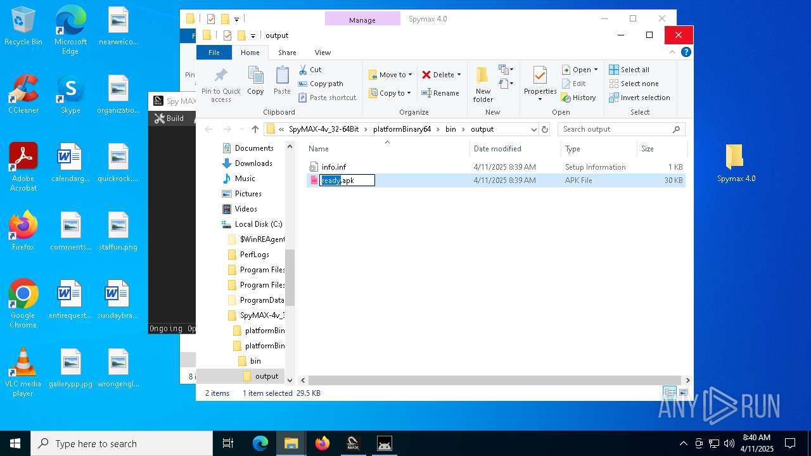Open Firefox from the taskbar
811x456 pixels.
pyautogui.click(x=322, y=443)
